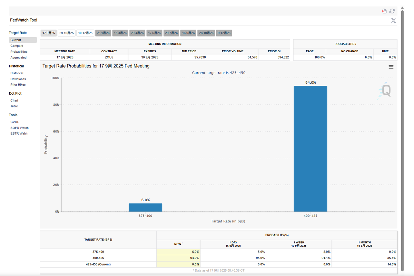Click the Q watermark logo on chart
This screenshot has height=276, width=414.
[x=384, y=91]
